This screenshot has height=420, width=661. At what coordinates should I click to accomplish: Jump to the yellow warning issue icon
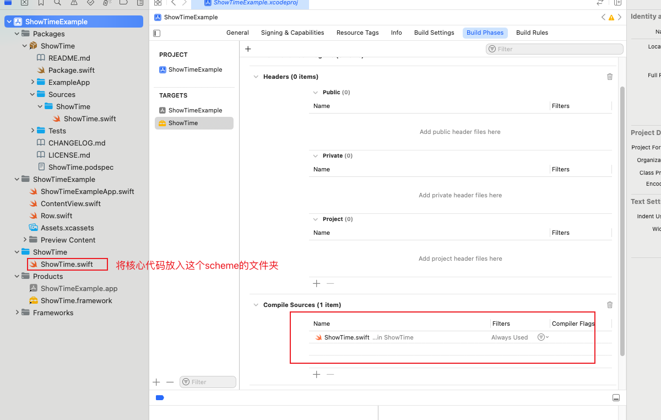pyautogui.click(x=611, y=18)
